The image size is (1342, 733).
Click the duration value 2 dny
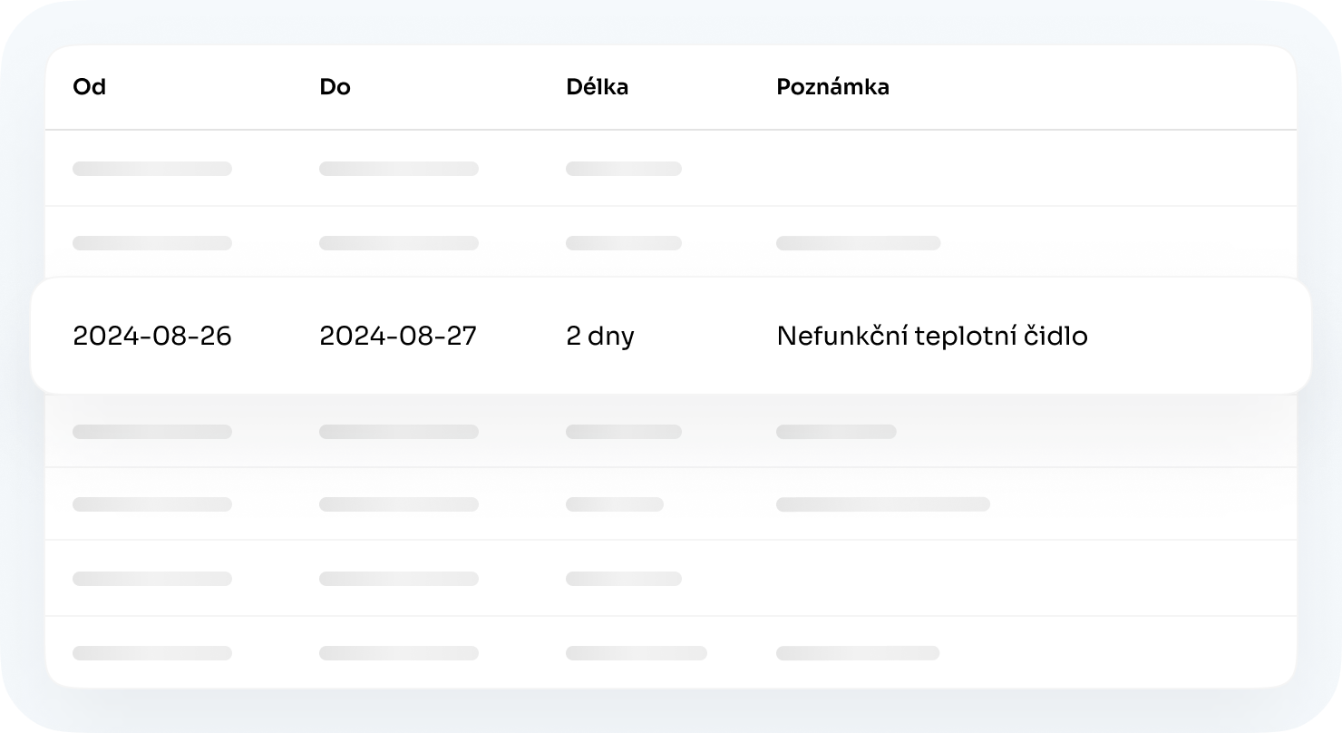600,336
